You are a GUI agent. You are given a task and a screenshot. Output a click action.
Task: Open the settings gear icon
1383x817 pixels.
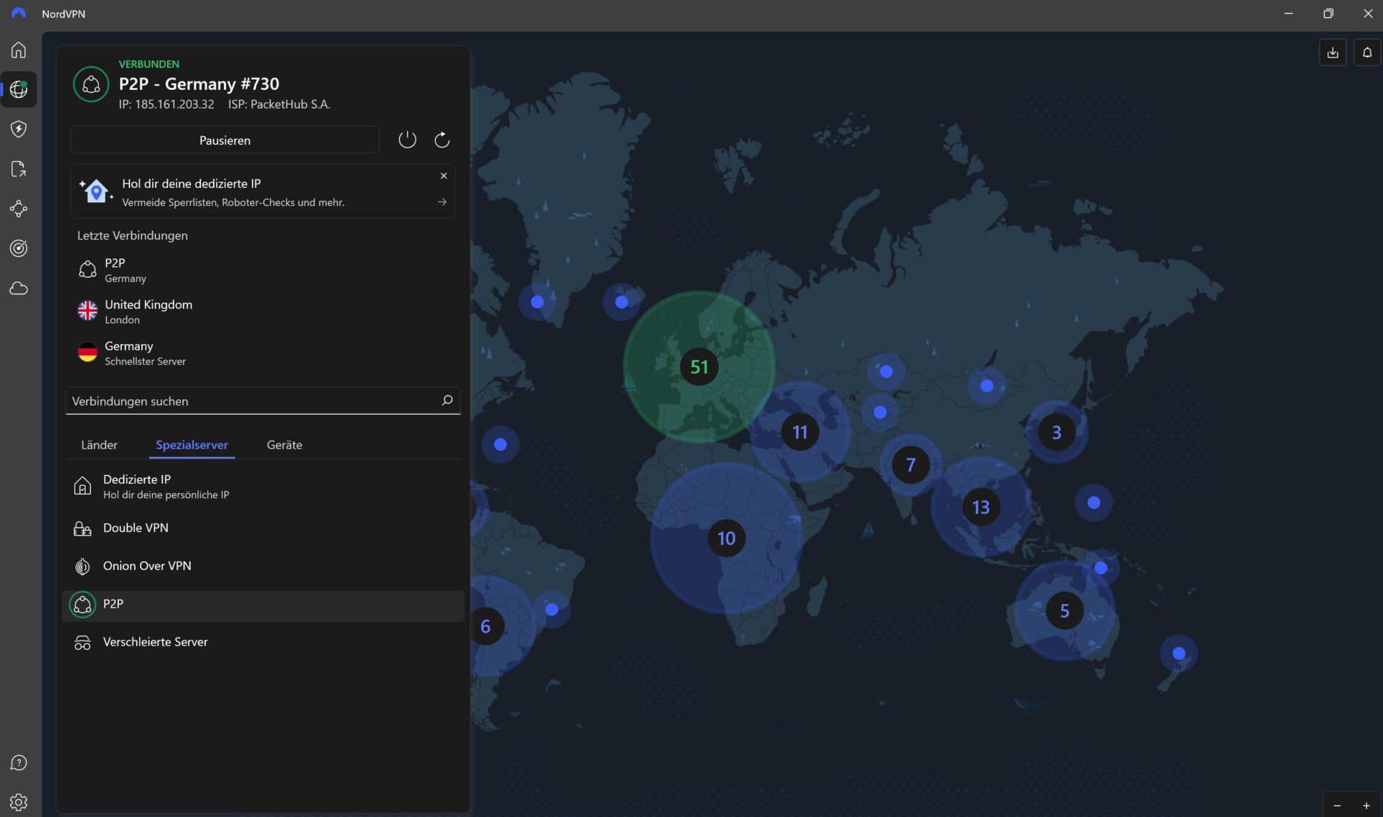point(19,802)
